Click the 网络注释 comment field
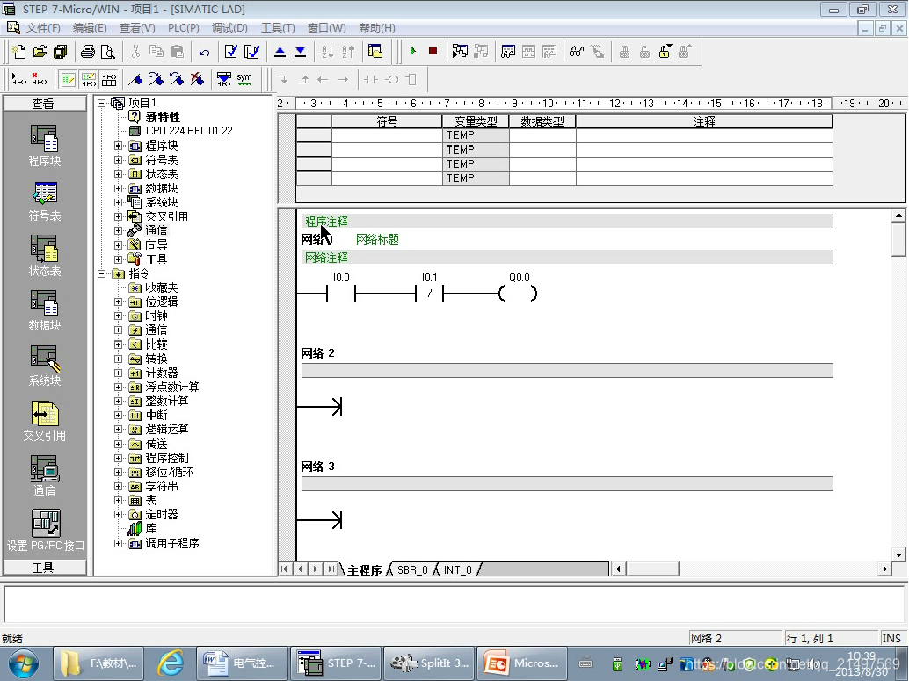Screen dimensions: 909x681 tap(567, 257)
